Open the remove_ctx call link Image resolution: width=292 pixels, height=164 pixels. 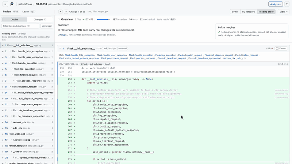229,58
